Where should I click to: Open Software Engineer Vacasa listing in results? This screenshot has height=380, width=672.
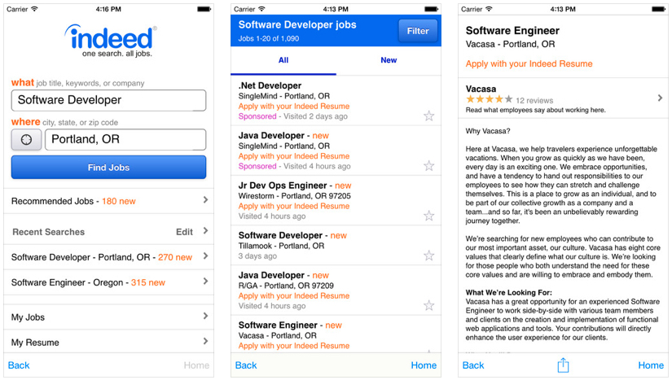click(x=336, y=335)
